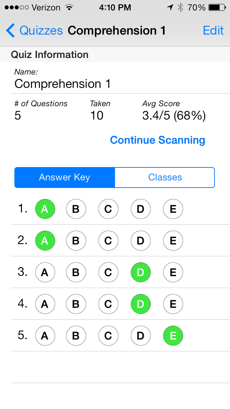Choose answer C for question 2

pyautogui.click(x=108, y=241)
